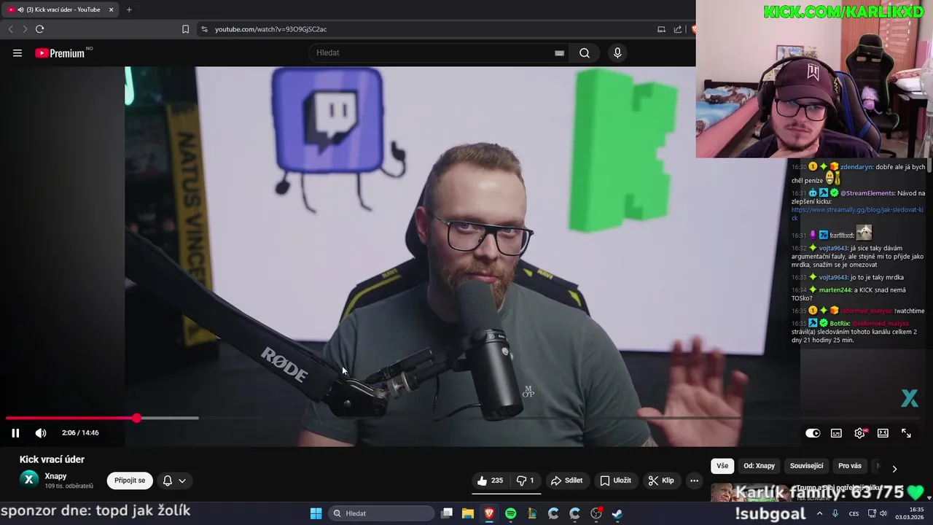Click the address bar URL
The height and width of the screenshot is (525, 933).
coord(270,29)
